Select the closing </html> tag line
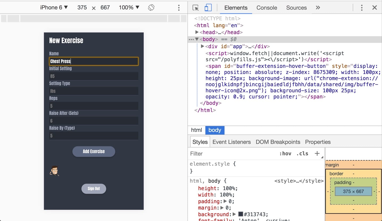382x221 pixels. point(205,110)
